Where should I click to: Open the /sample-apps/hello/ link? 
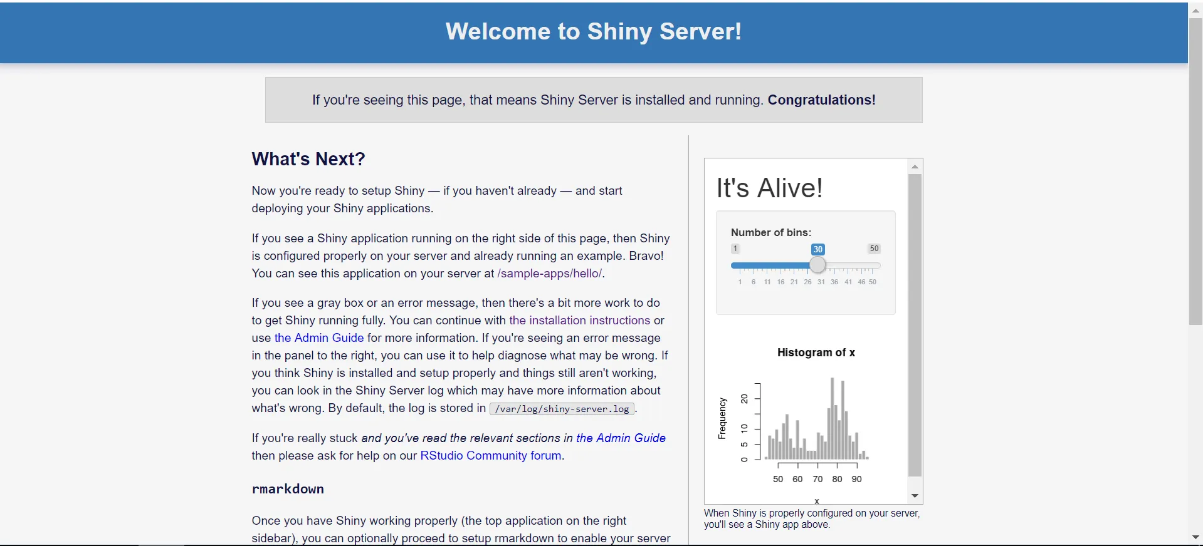(549, 273)
